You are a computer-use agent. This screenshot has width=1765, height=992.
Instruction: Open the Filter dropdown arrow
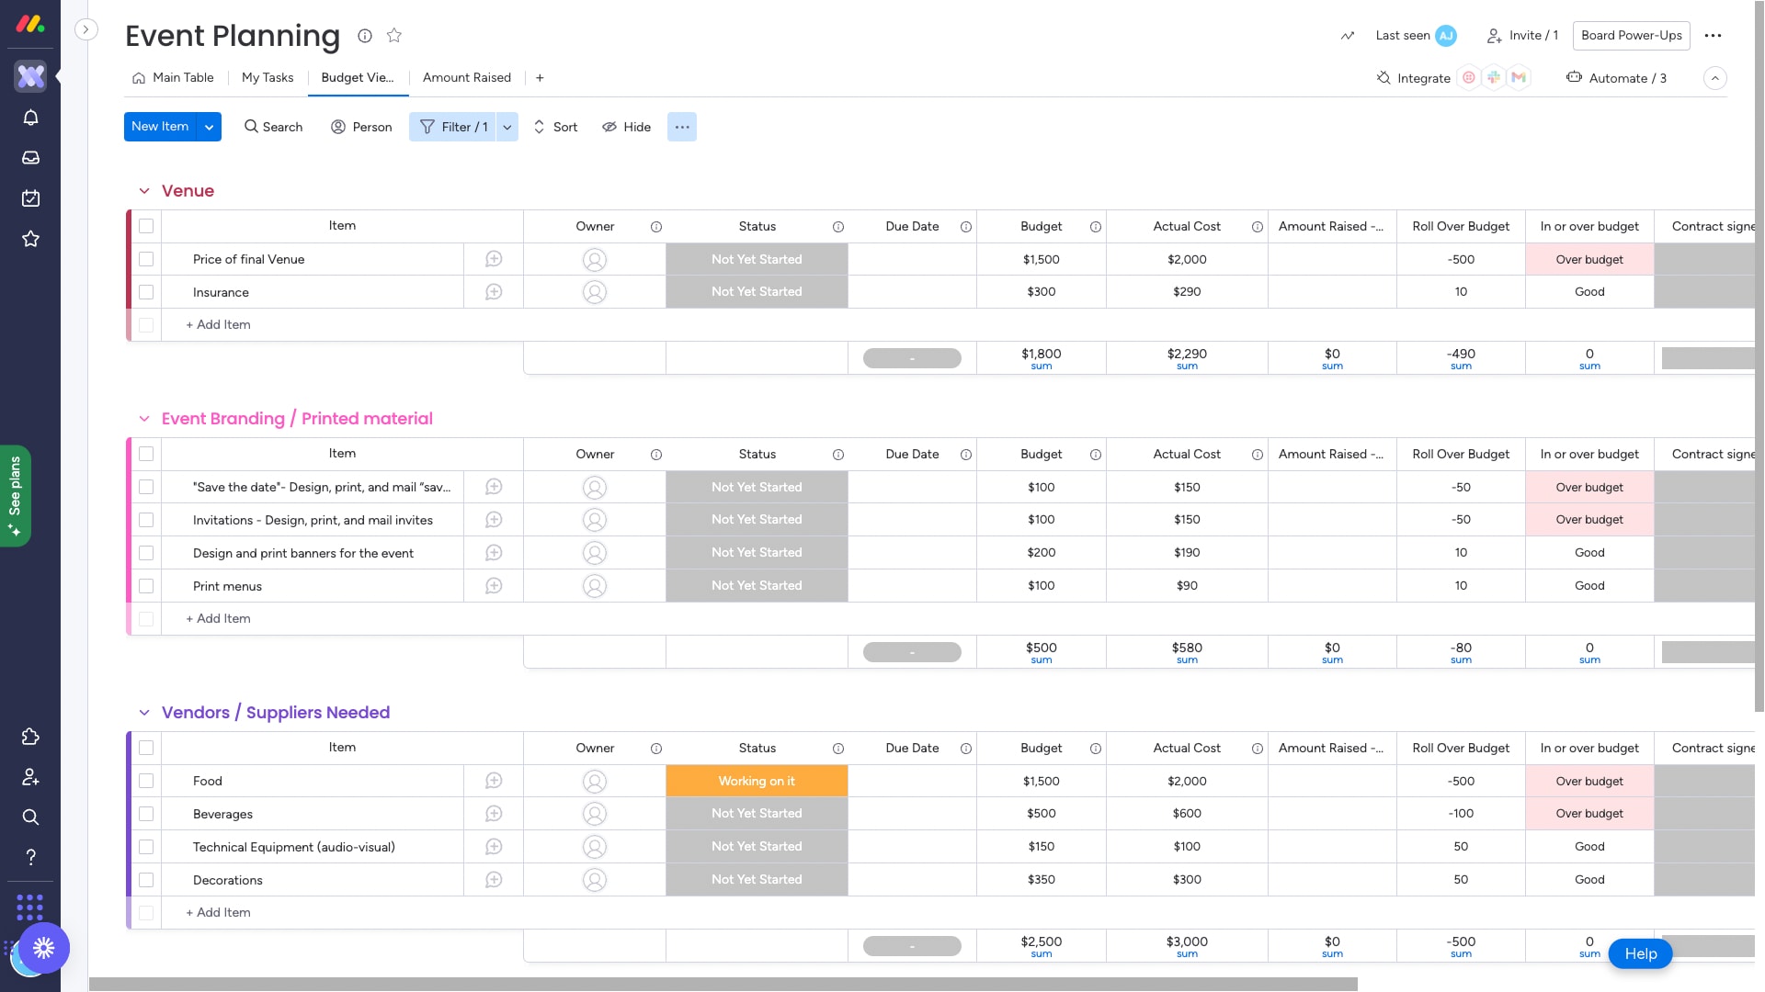click(x=507, y=127)
